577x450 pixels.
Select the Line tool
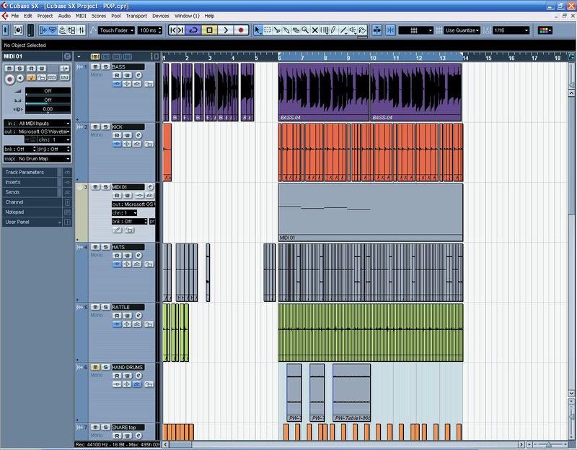point(343,30)
